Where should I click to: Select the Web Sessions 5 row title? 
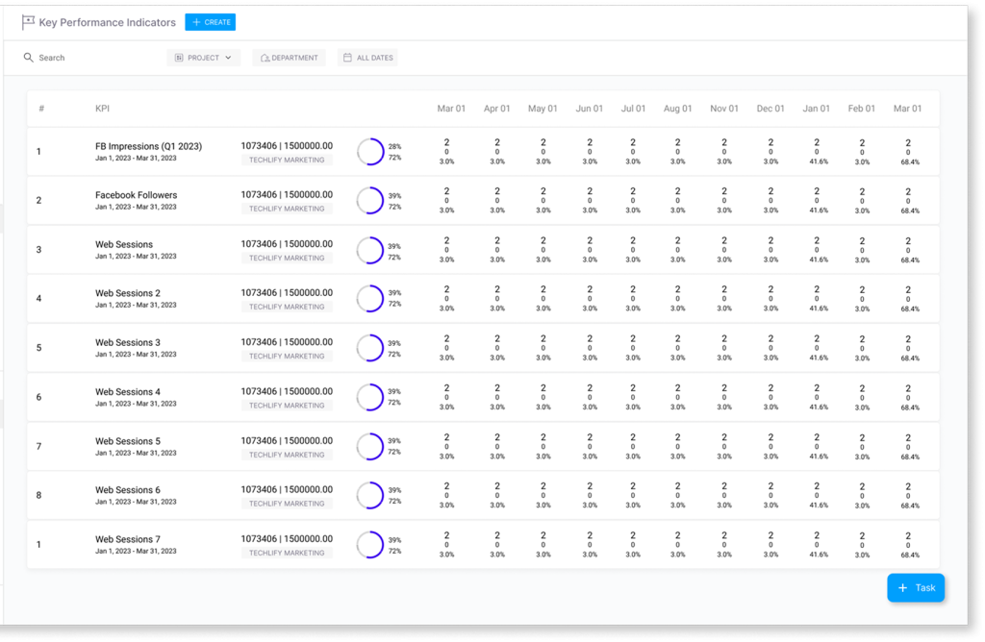128,441
